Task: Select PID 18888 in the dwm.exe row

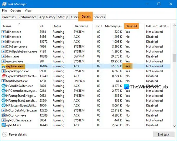Action: pos(43,56)
